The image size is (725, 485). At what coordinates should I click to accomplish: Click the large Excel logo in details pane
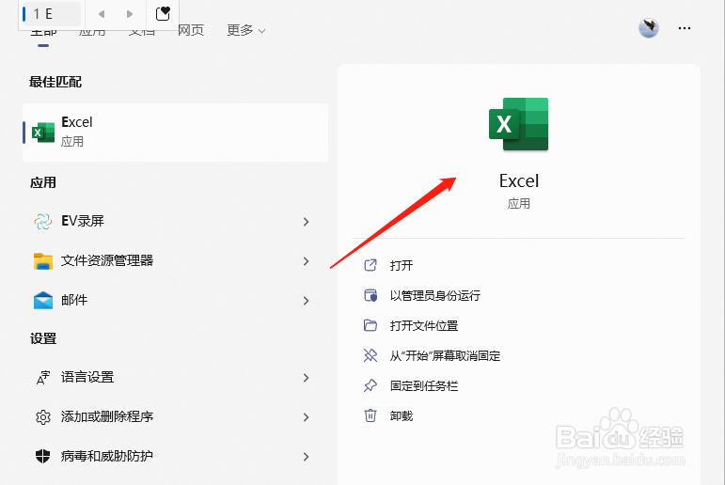point(519,124)
